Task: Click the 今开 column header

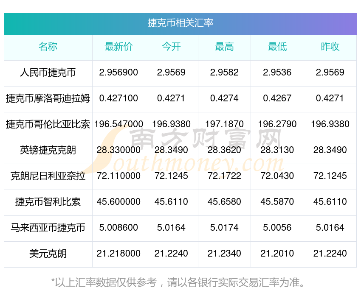Action: point(171,47)
